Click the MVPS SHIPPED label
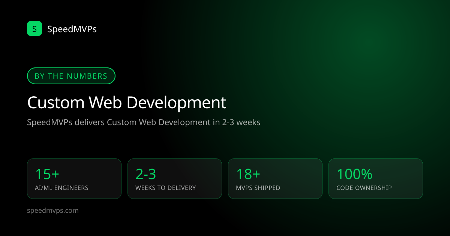 point(258,188)
